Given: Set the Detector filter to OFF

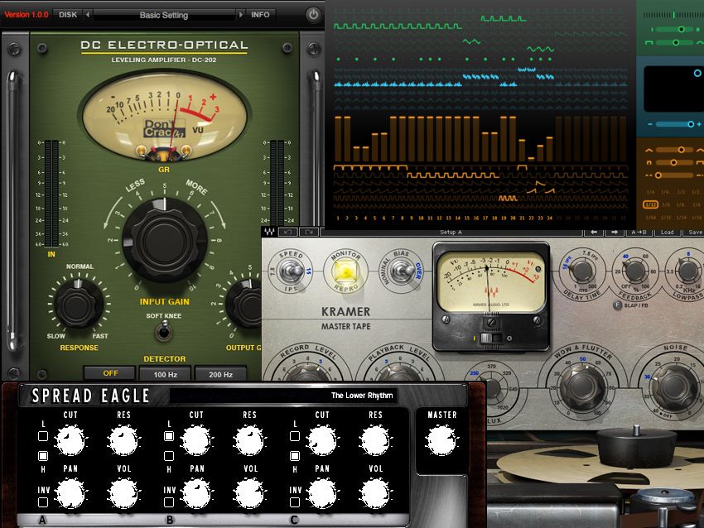Looking at the screenshot, I should pyautogui.click(x=110, y=373).
